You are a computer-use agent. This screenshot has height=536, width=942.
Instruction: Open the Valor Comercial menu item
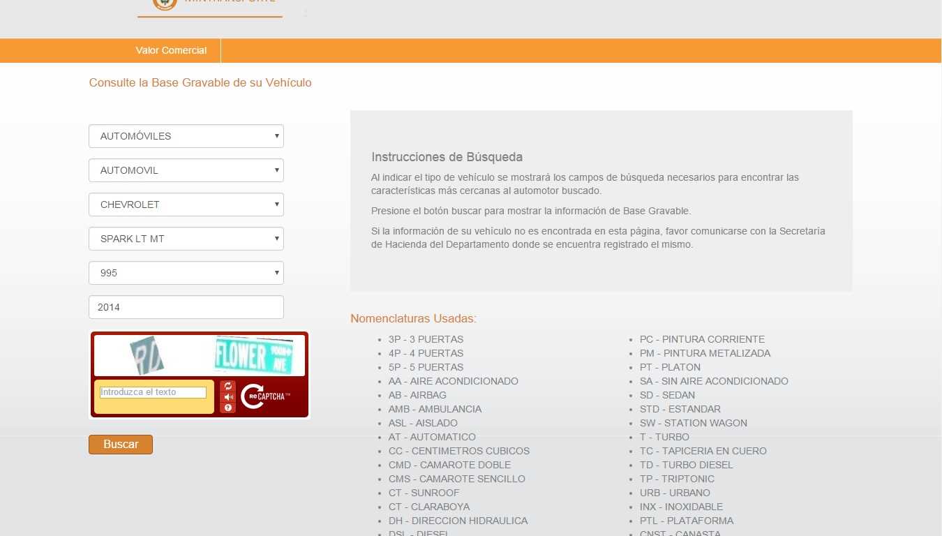tap(171, 50)
